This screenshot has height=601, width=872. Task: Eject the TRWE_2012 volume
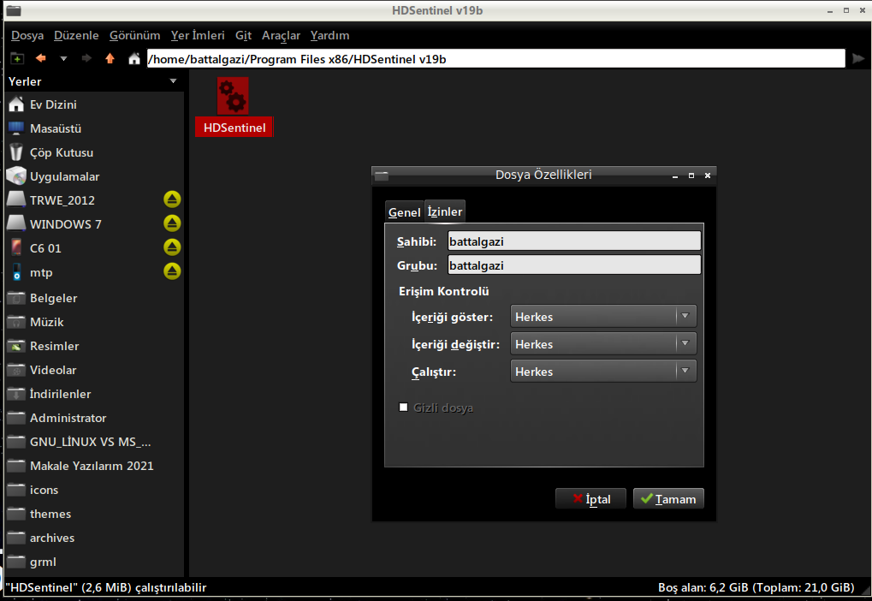(x=172, y=199)
